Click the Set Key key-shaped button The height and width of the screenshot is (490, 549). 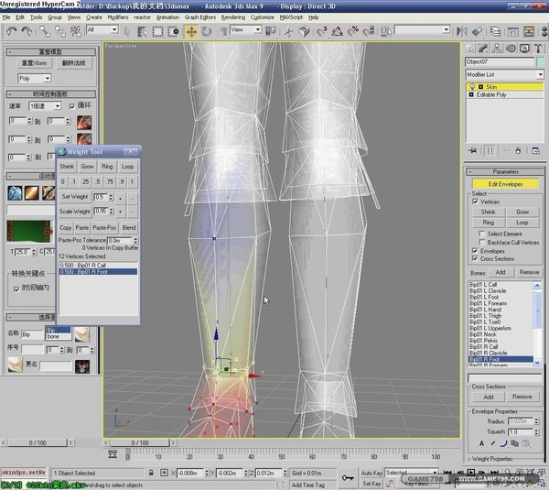click(348, 478)
